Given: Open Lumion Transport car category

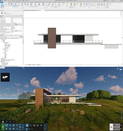Looking at the screenshot, I should [x=13, y=129].
